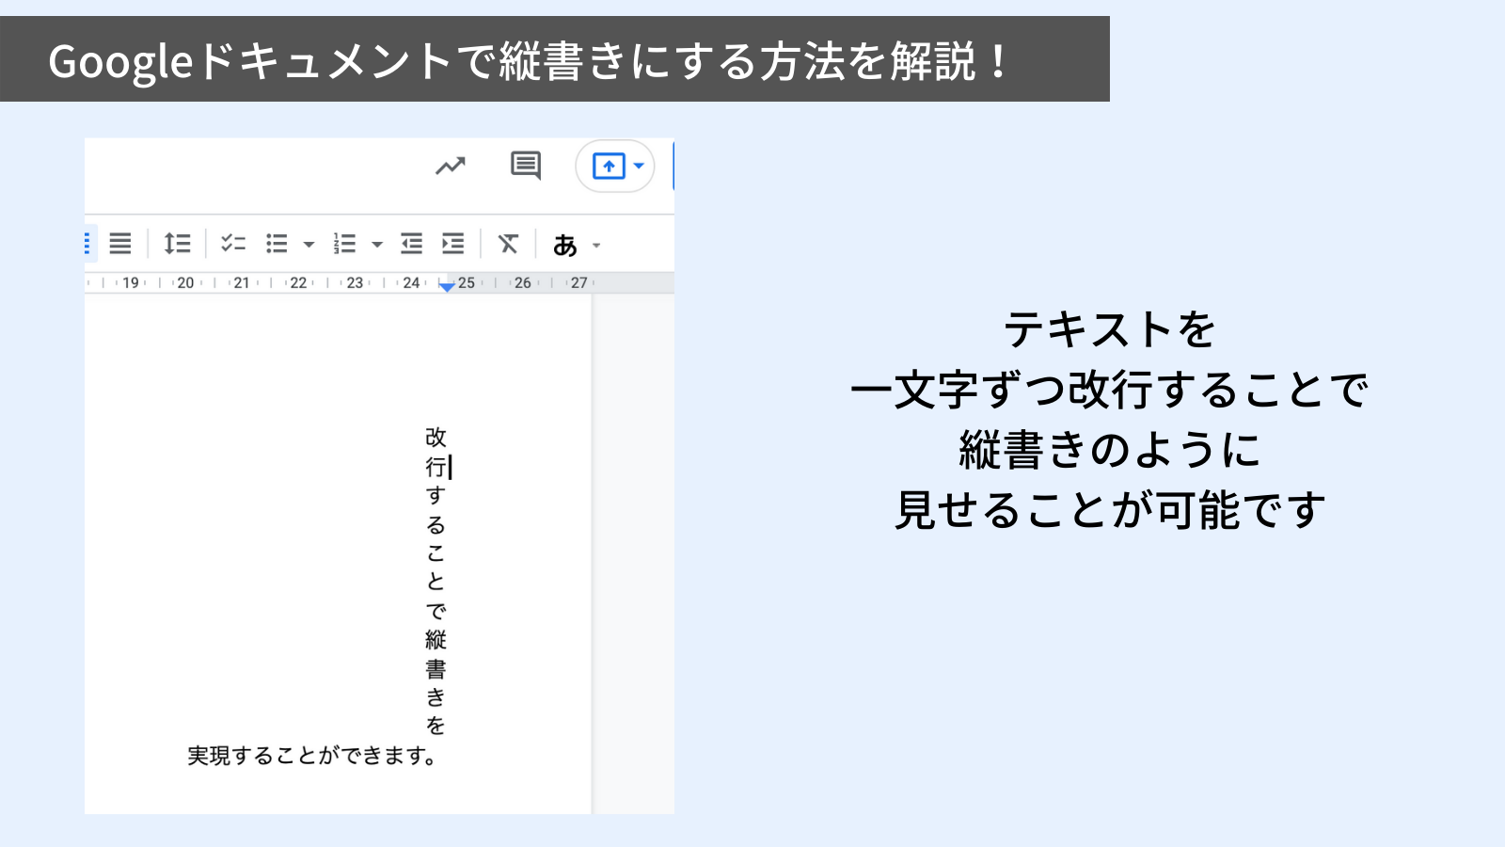
Task: Click the text 実現することができます。
Action: pos(313,756)
